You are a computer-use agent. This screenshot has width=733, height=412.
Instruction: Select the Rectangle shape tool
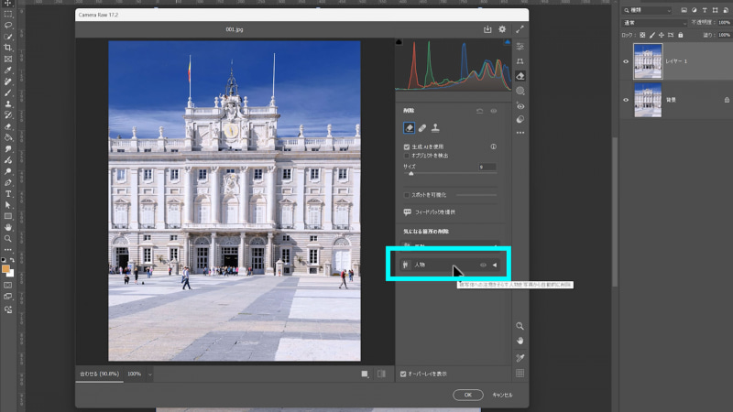(8, 216)
